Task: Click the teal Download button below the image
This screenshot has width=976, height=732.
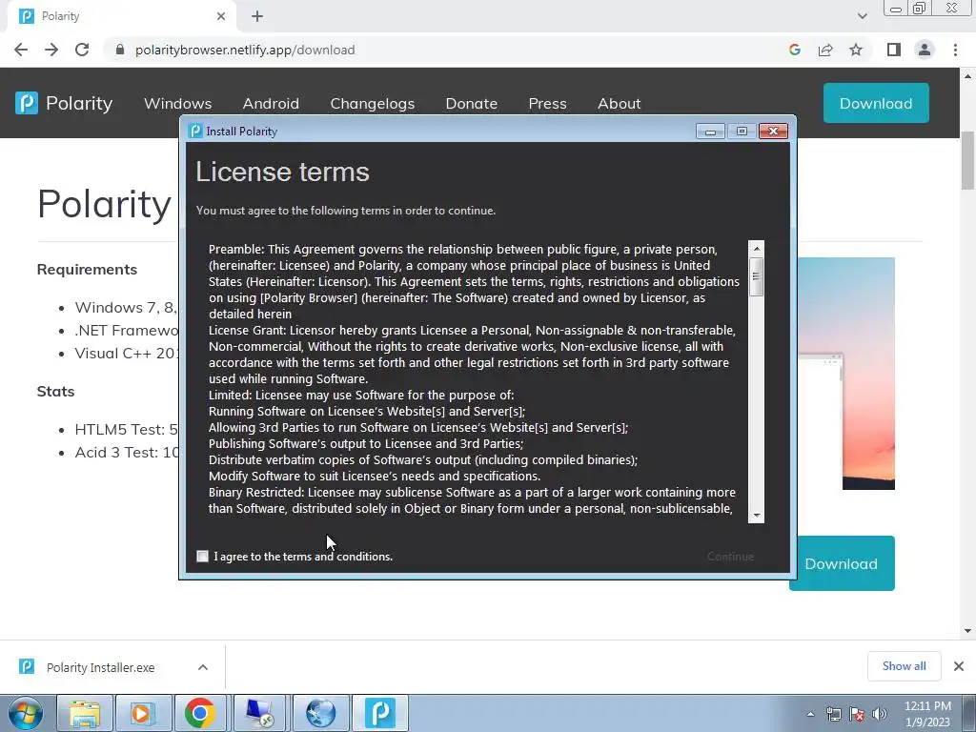Action: click(x=842, y=563)
